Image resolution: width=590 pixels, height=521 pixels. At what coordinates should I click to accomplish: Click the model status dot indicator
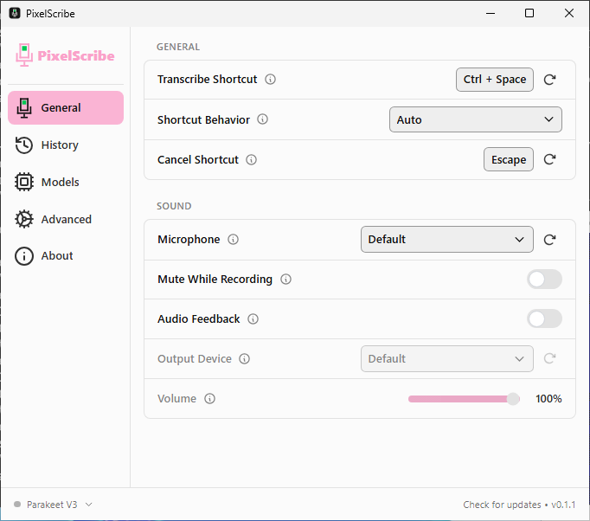17,504
